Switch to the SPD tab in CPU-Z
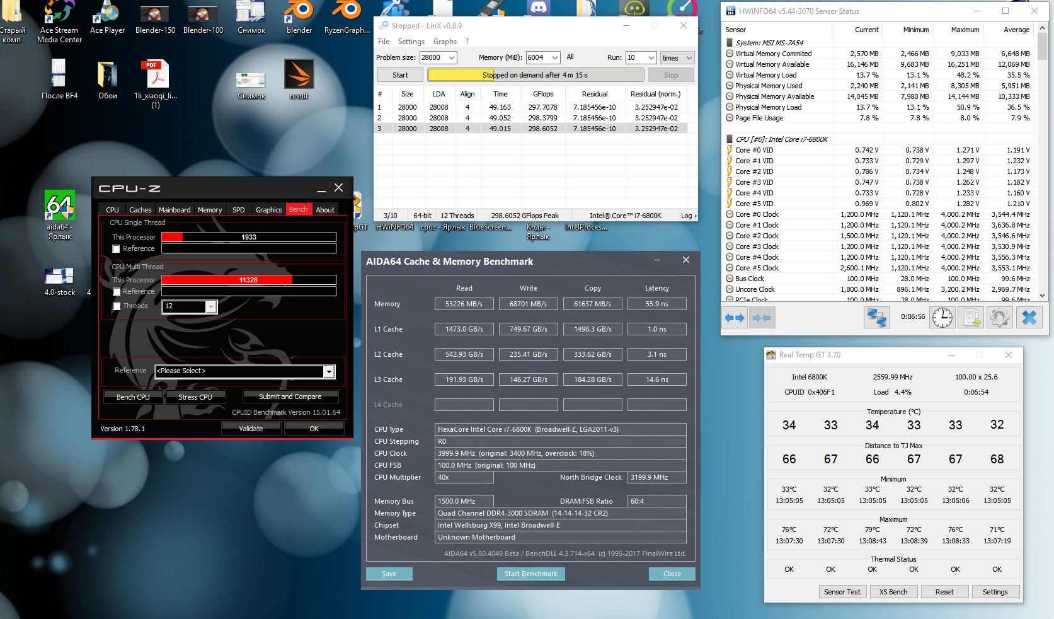1054x619 pixels. [x=239, y=210]
